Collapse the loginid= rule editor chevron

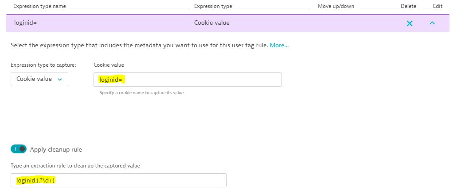pyautogui.click(x=432, y=23)
